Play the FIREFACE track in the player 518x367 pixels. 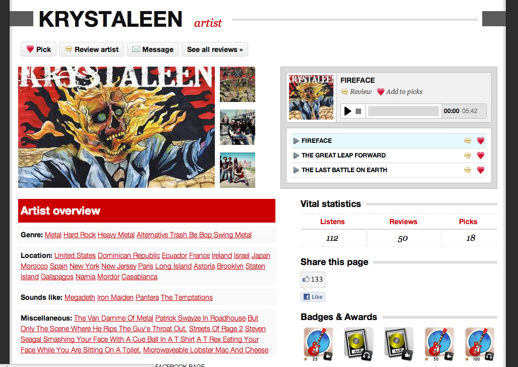click(x=348, y=111)
